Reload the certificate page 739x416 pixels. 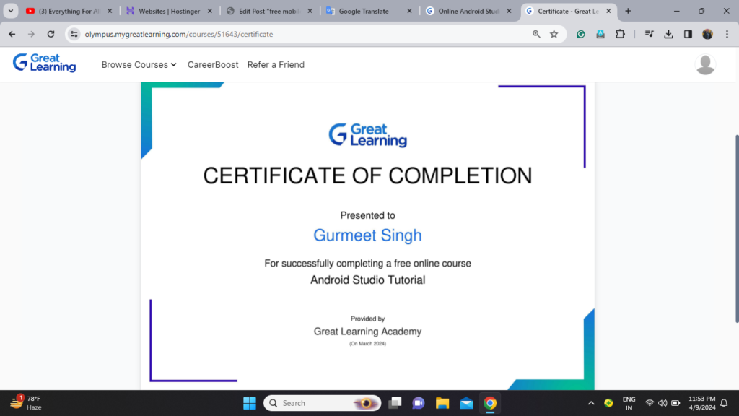pyautogui.click(x=51, y=34)
